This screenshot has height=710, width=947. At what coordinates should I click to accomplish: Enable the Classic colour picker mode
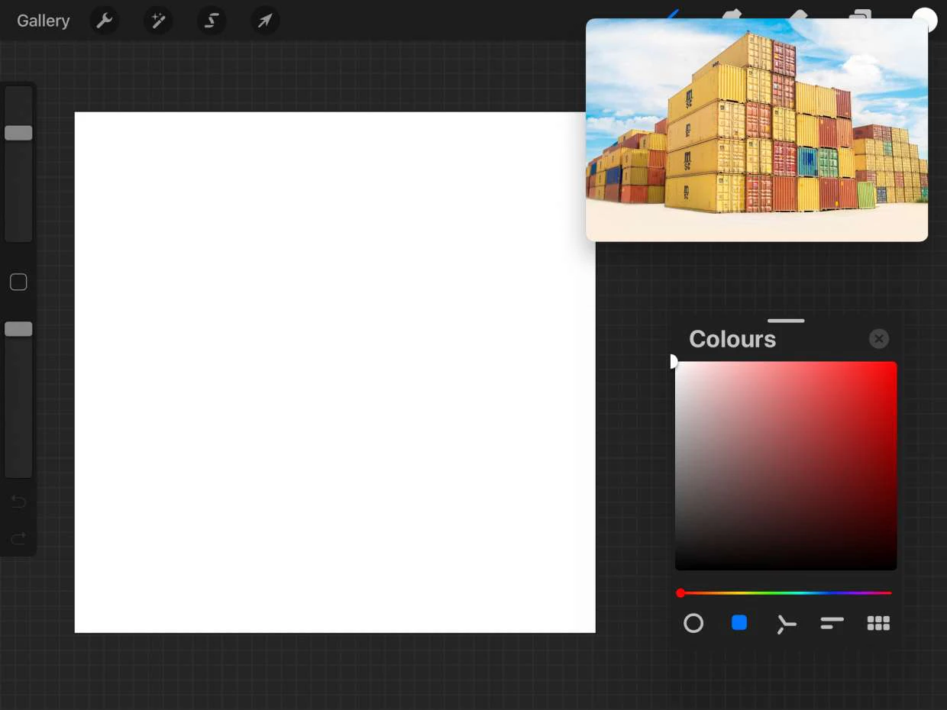tap(739, 623)
